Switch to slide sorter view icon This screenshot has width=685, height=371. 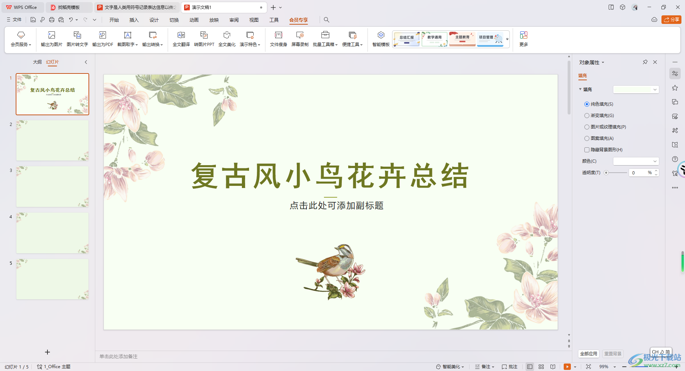541,367
